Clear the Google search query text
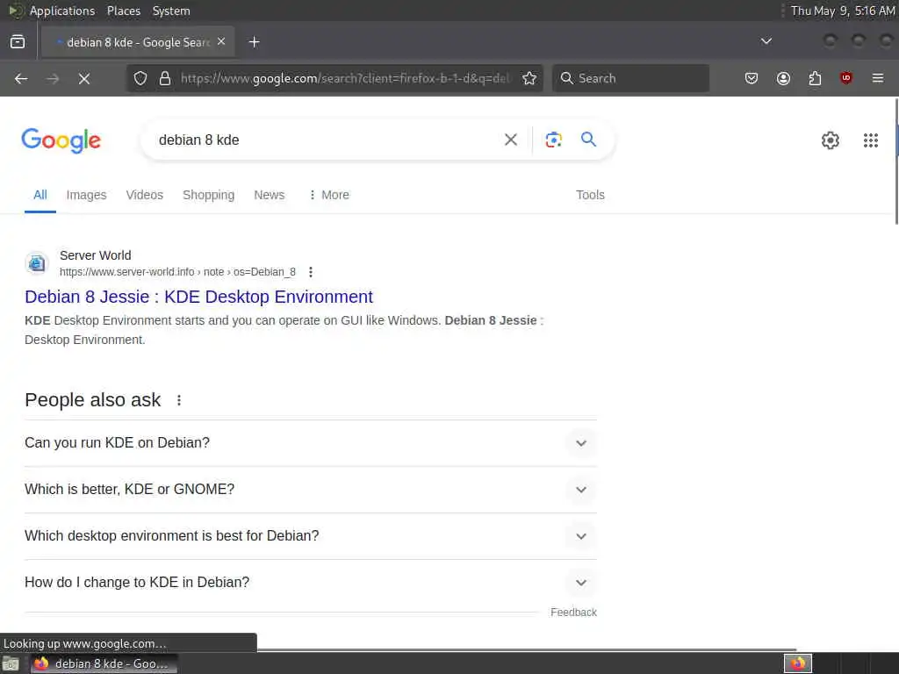 [511, 140]
